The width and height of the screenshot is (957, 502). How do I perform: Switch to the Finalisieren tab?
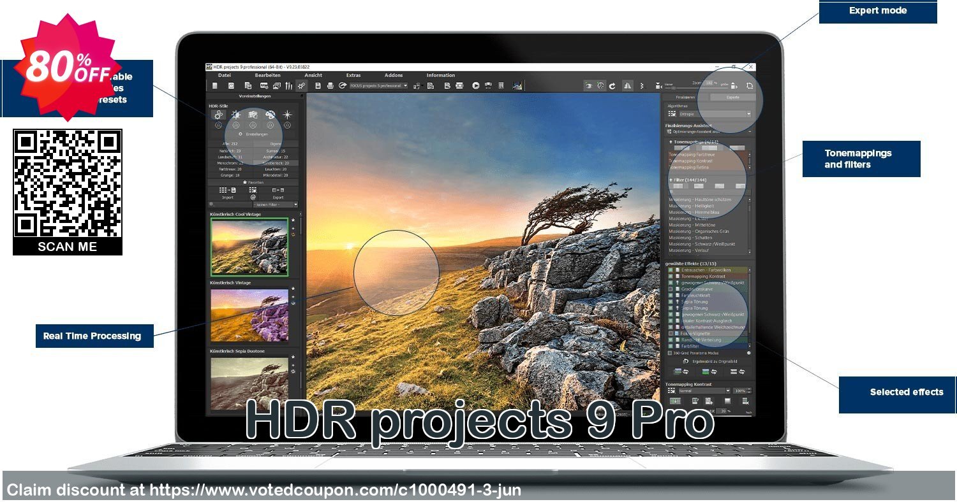click(686, 97)
